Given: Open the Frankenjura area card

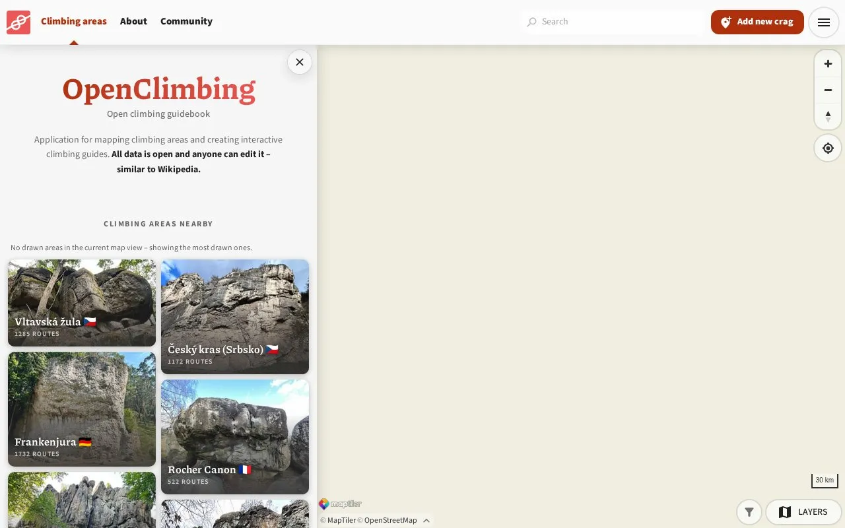Looking at the screenshot, I should point(82,409).
